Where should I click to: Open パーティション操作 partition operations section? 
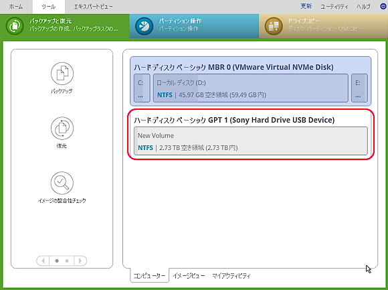[194, 26]
